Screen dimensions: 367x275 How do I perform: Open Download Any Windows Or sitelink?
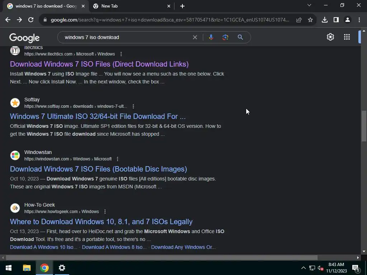(x=183, y=247)
